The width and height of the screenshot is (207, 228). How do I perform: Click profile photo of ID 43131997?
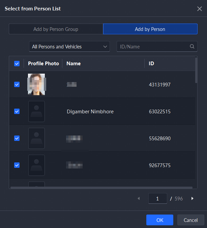(36, 84)
